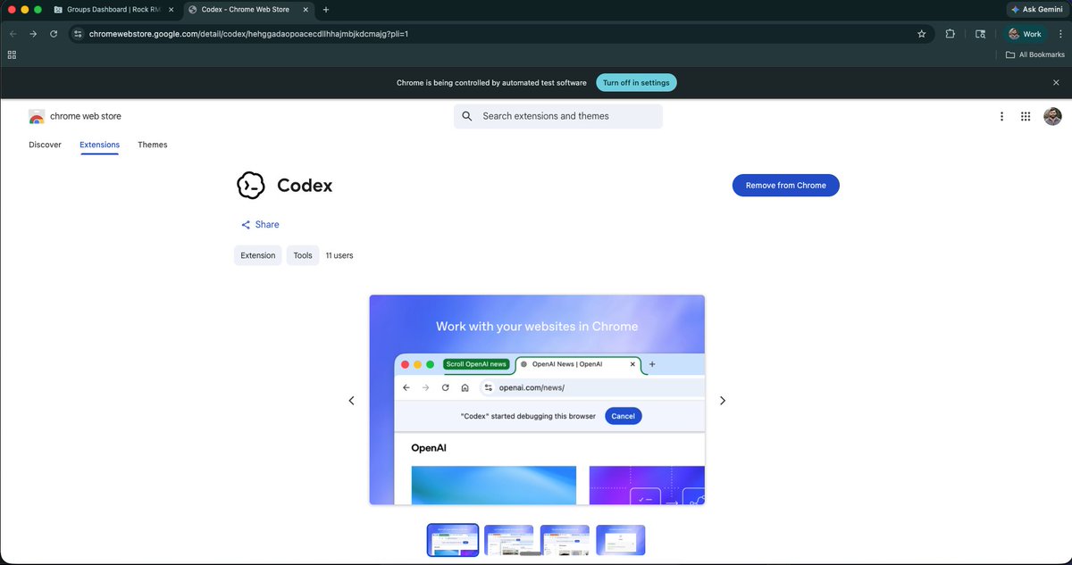Viewport: 1072px width, 565px height.
Task: Click the chrome web store logo
Action: point(75,116)
